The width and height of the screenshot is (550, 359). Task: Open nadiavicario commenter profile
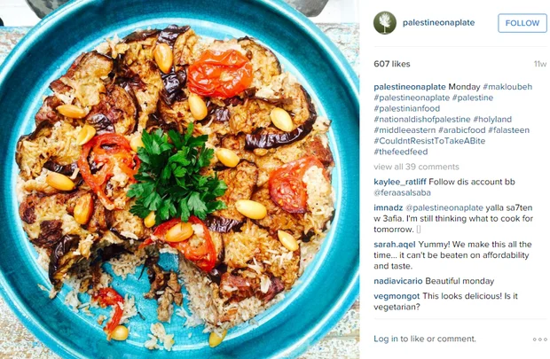(398, 281)
